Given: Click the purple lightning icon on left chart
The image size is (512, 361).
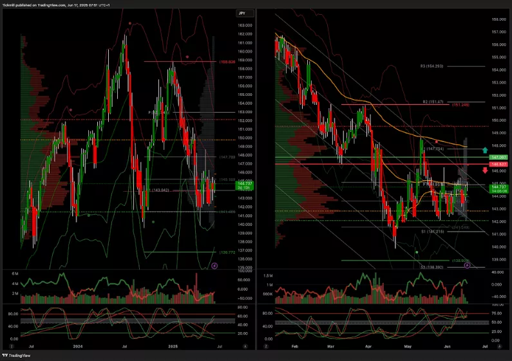Looking at the screenshot, I should (x=215, y=264).
